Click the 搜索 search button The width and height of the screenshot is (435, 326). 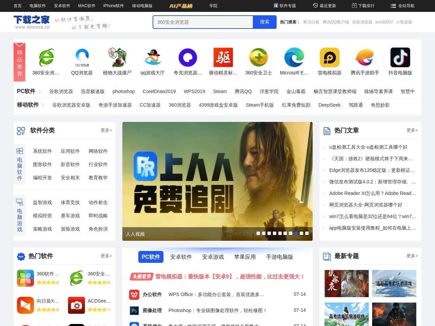point(264,22)
